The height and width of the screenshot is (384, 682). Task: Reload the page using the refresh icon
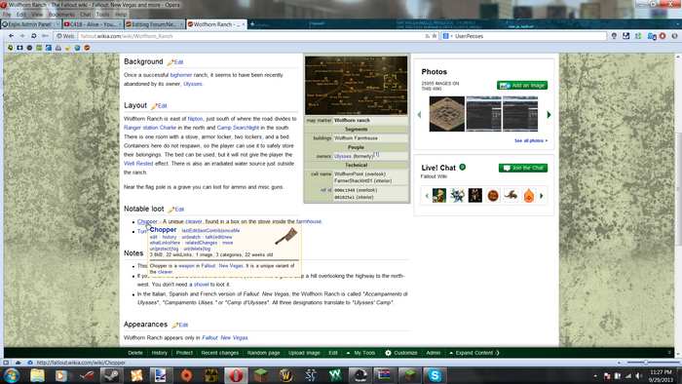pos(33,36)
